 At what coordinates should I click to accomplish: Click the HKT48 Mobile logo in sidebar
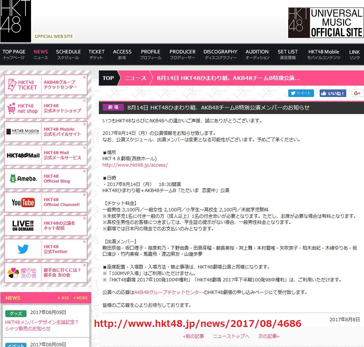(x=22, y=131)
